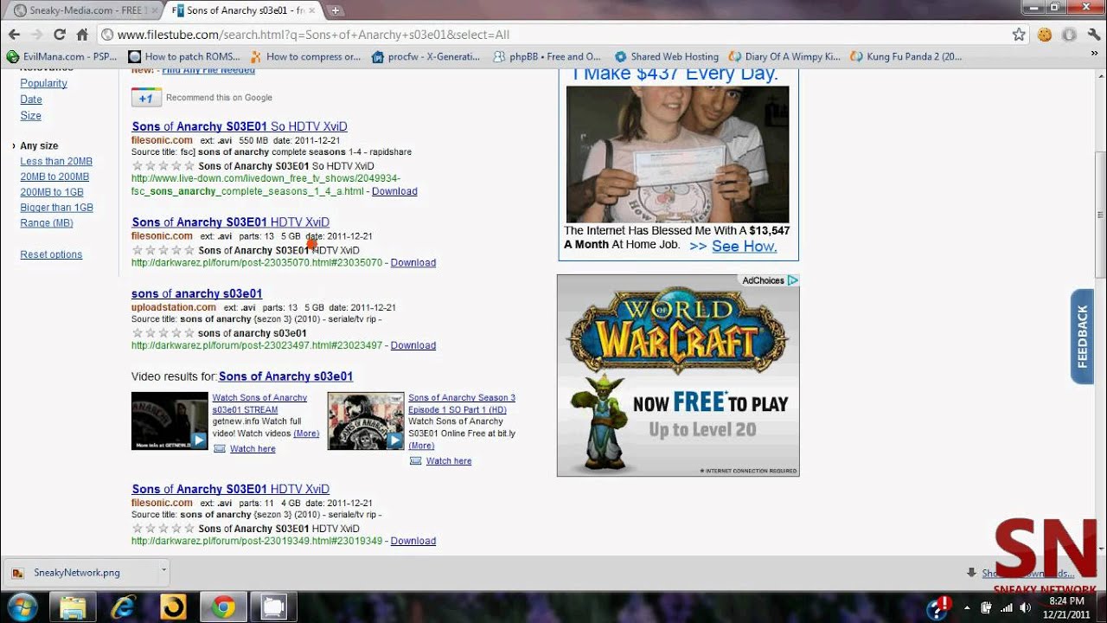Open Google Chrome taskbar icon

223,607
